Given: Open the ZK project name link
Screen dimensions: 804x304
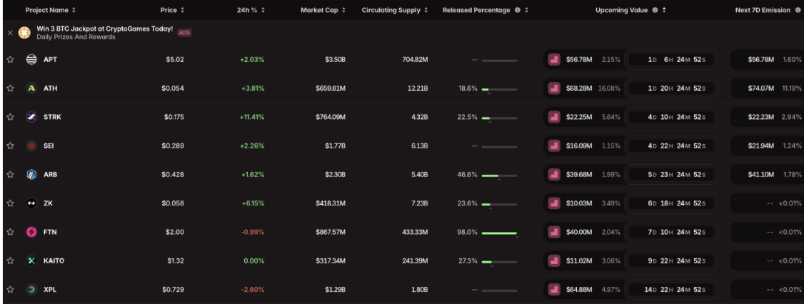Looking at the screenshot, I should click(49, 203).
